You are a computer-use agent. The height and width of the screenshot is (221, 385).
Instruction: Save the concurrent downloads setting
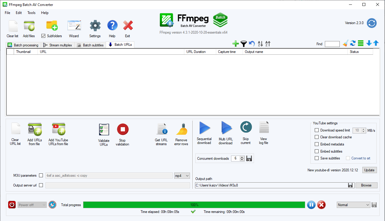tap(249, 159)
